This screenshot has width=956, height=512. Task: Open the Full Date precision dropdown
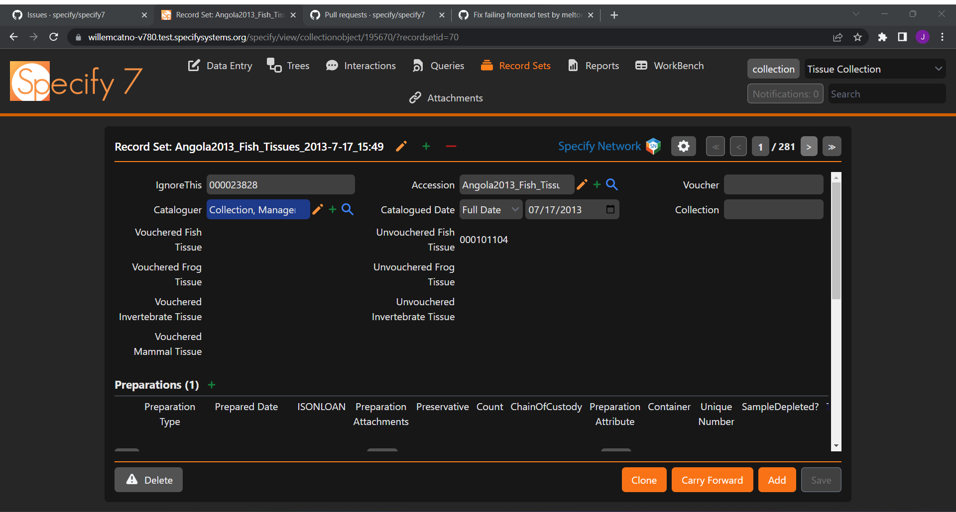[x=490, y=209]
